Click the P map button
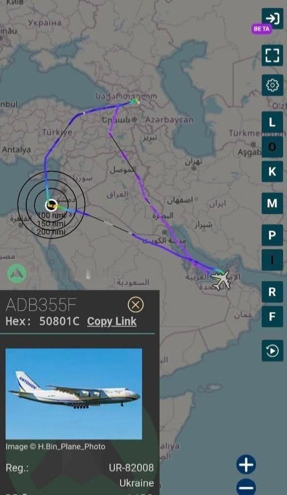Image resolution: width=287 pixels, height=495 pixels. [x=272, y=235]
